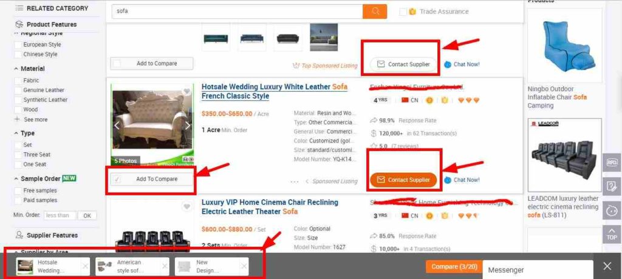Screen dimensions: 622x279
Task: Check Chinese Style filter
Action: 18,55
